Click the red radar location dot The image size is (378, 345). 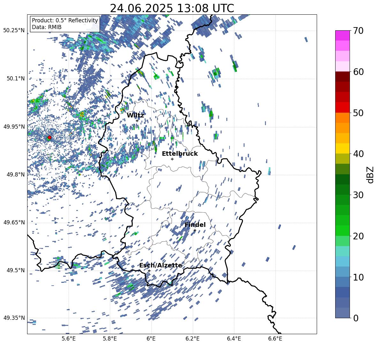click(49, 138)
